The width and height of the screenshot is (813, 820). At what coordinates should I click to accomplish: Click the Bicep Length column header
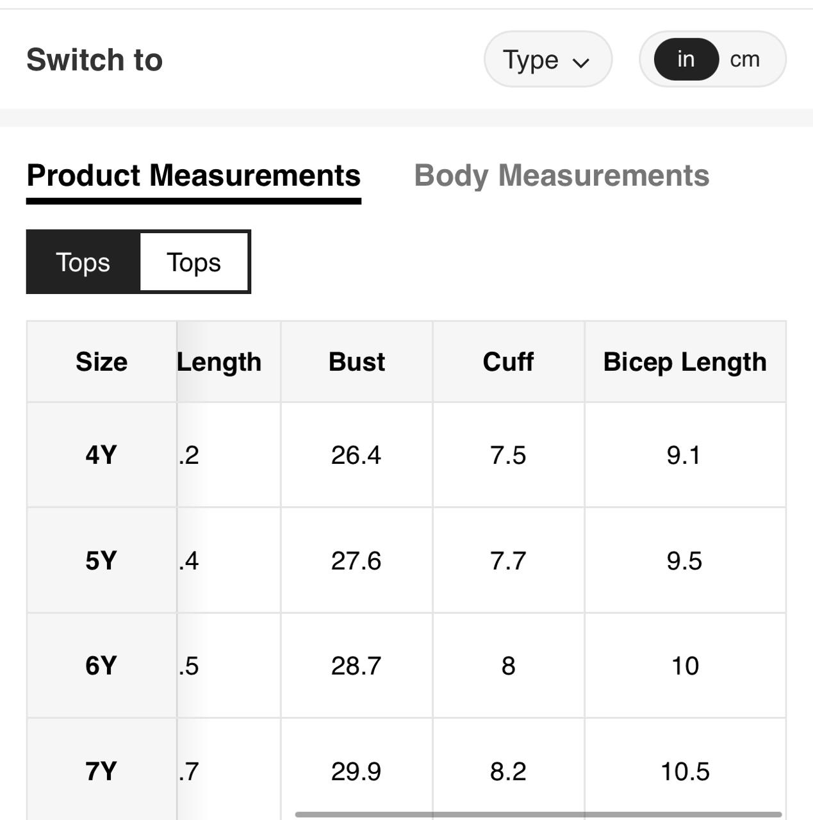pos(684,362)
